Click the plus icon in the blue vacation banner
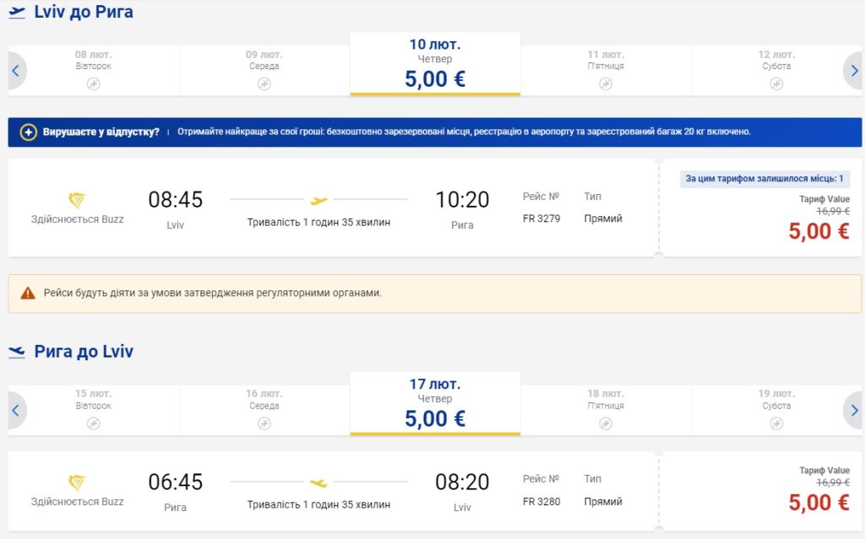The height and width of the screenshot is (539, 865). pos(29,132)
